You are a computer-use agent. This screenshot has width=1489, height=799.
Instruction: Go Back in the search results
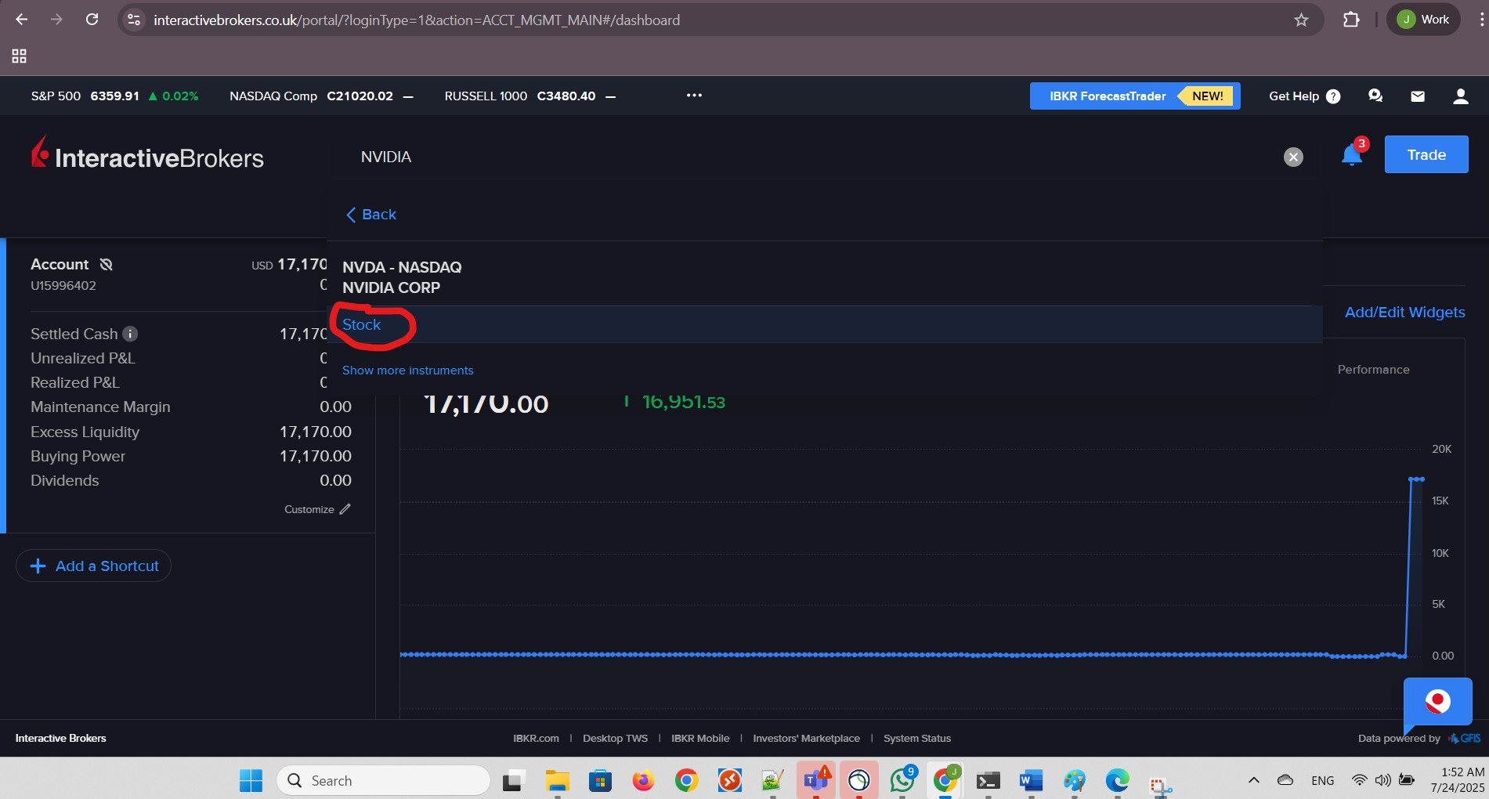371,215
